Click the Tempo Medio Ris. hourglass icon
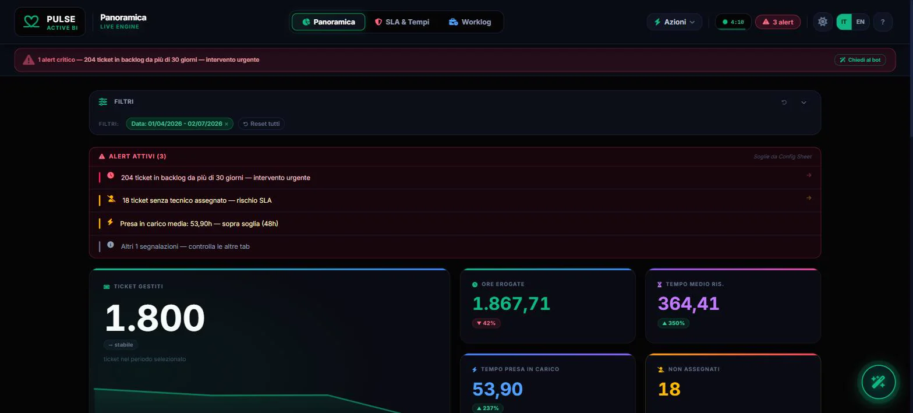 [660, 284]
